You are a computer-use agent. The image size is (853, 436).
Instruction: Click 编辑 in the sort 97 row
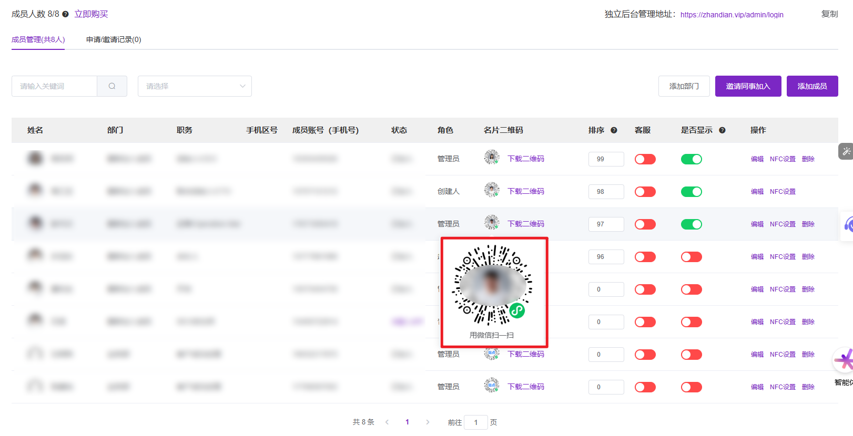pyautogui.click(x=757, y=224)
